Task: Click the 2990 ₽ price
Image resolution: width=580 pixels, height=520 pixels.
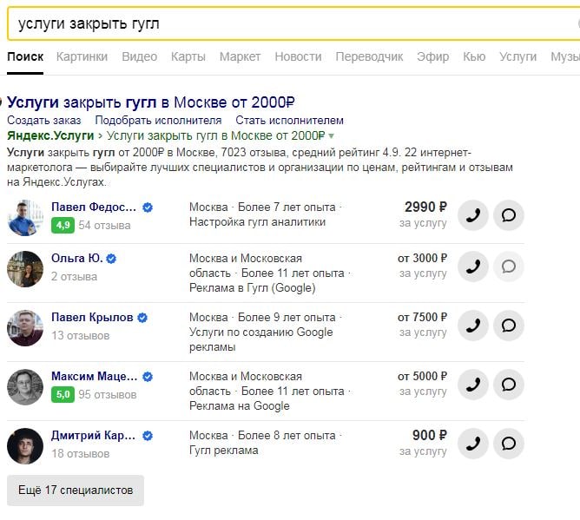Action: pos(425,207)
